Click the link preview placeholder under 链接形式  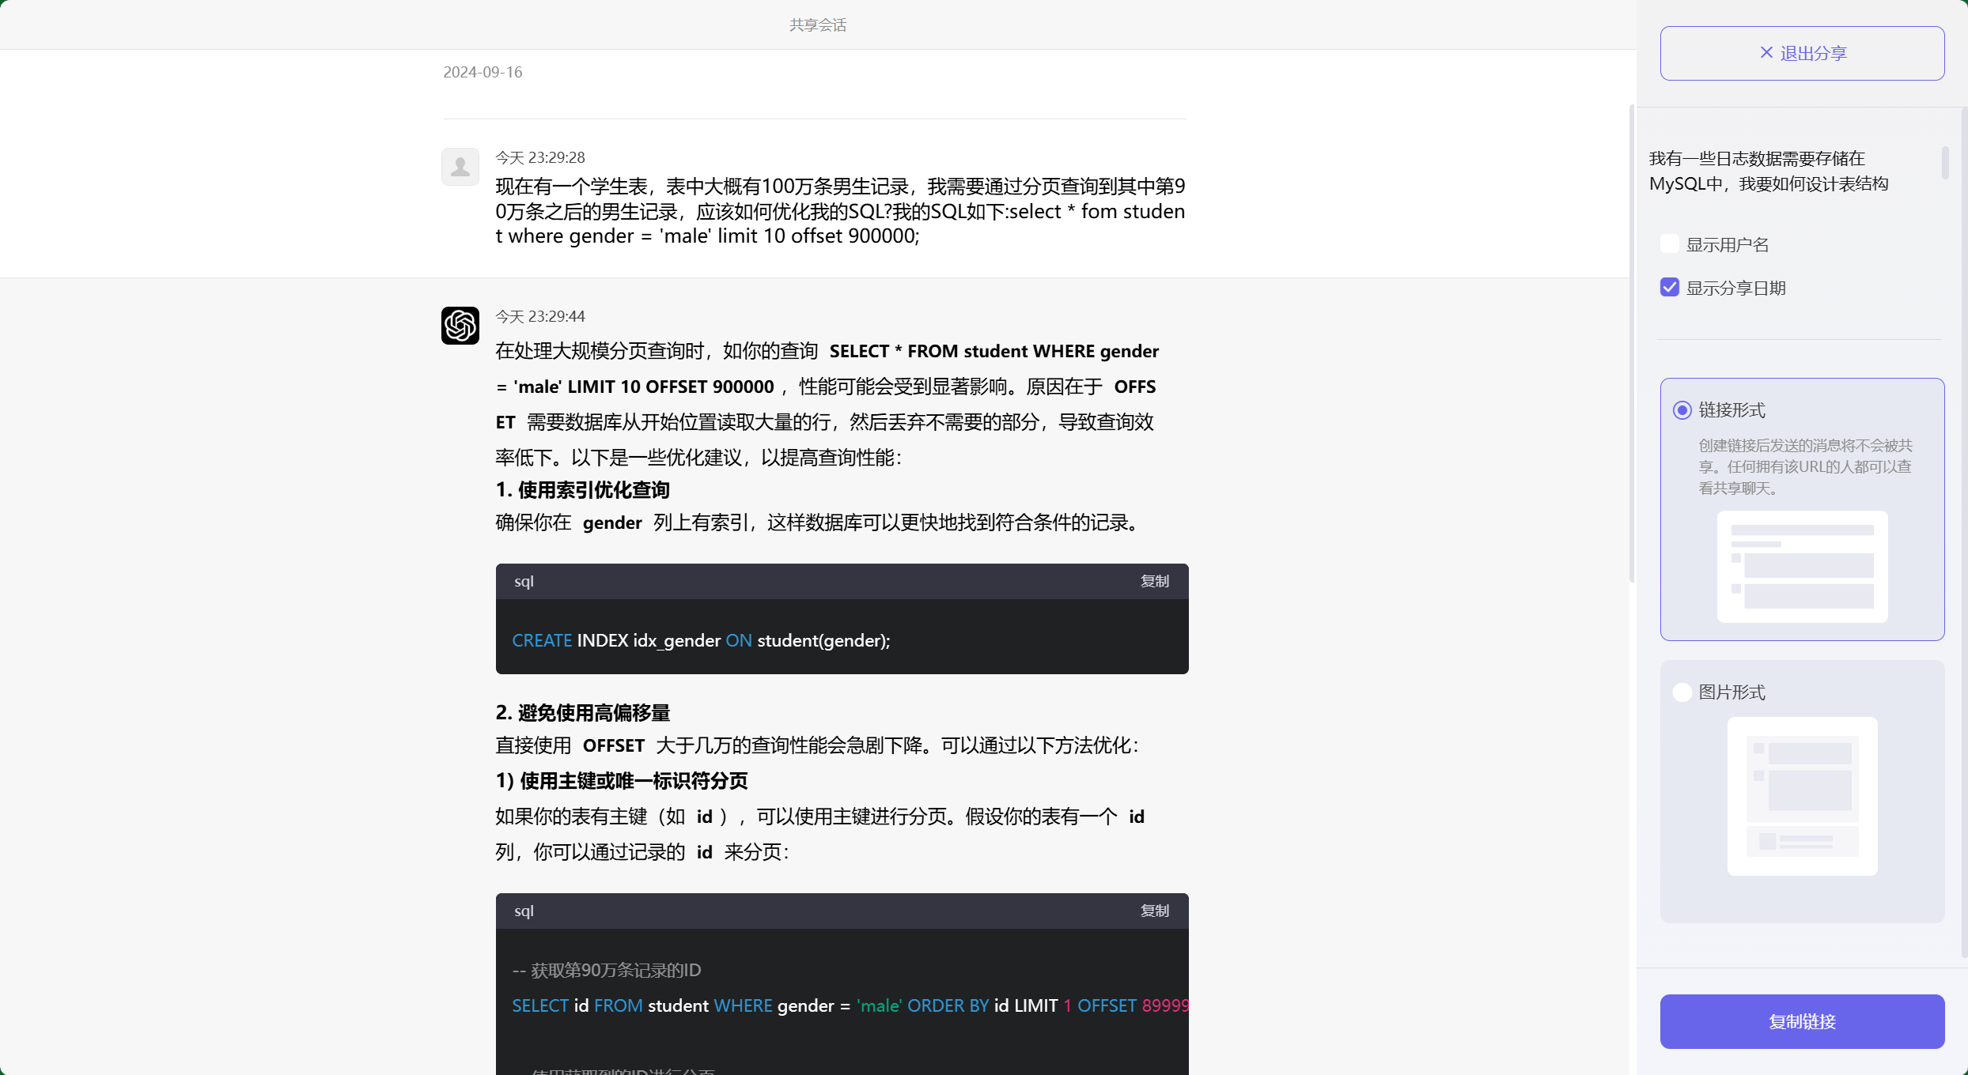click(1801, 567)
